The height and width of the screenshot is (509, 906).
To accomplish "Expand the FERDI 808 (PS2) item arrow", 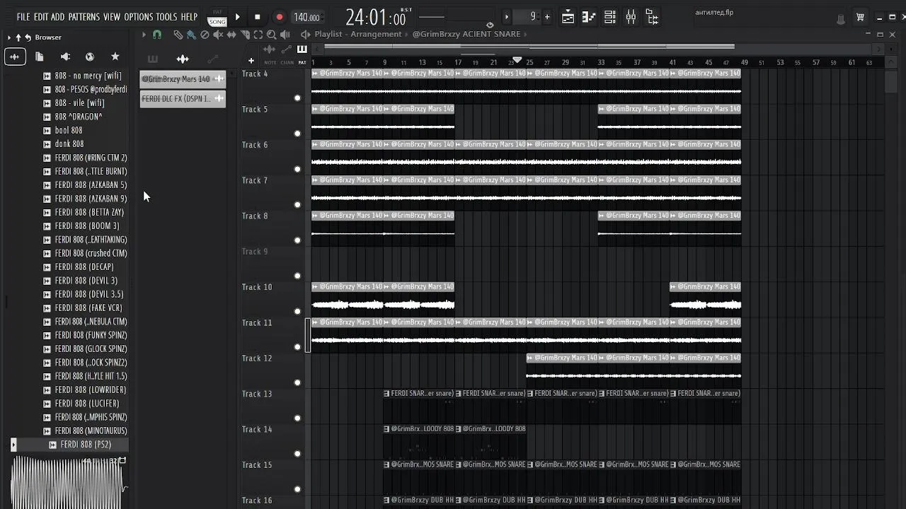I will pos(13,445).
